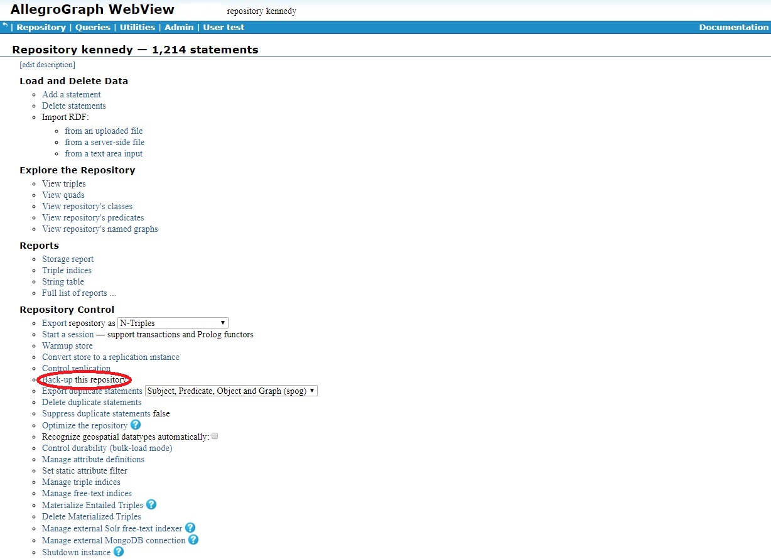
Task: Click the edit description link
Action: (x=46, y=64)
